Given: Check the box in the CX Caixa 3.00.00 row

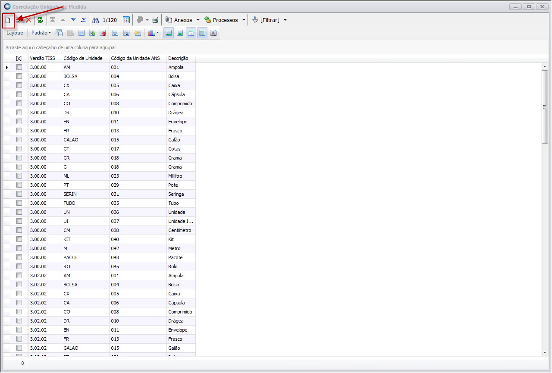Looking at the screenshot, I should coord(19,85).
